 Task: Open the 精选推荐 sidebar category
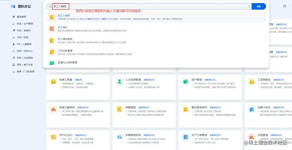[21, 17]
